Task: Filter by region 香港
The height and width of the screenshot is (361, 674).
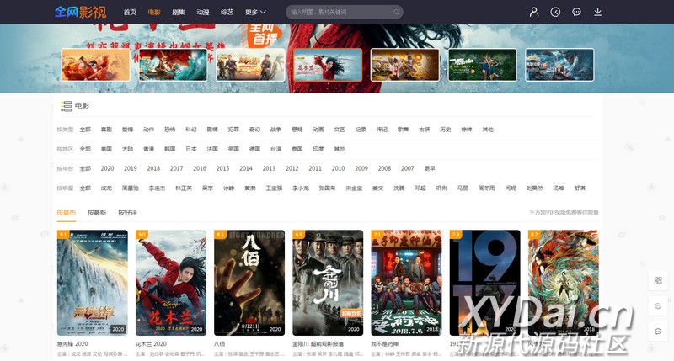Action: tap(149, 149)
